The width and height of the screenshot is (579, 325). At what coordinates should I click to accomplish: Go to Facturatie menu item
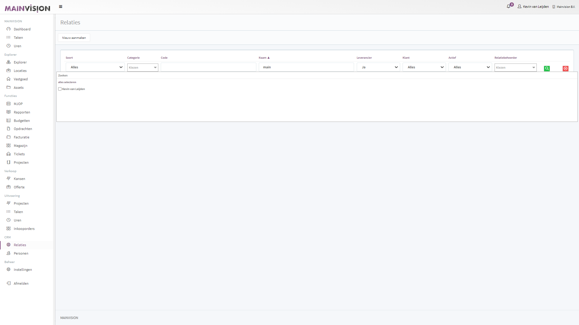click(x=21, y=137)
